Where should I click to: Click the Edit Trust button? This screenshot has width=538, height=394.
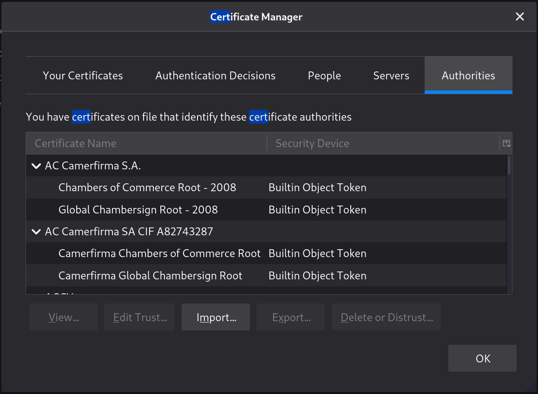coord(139,317)
